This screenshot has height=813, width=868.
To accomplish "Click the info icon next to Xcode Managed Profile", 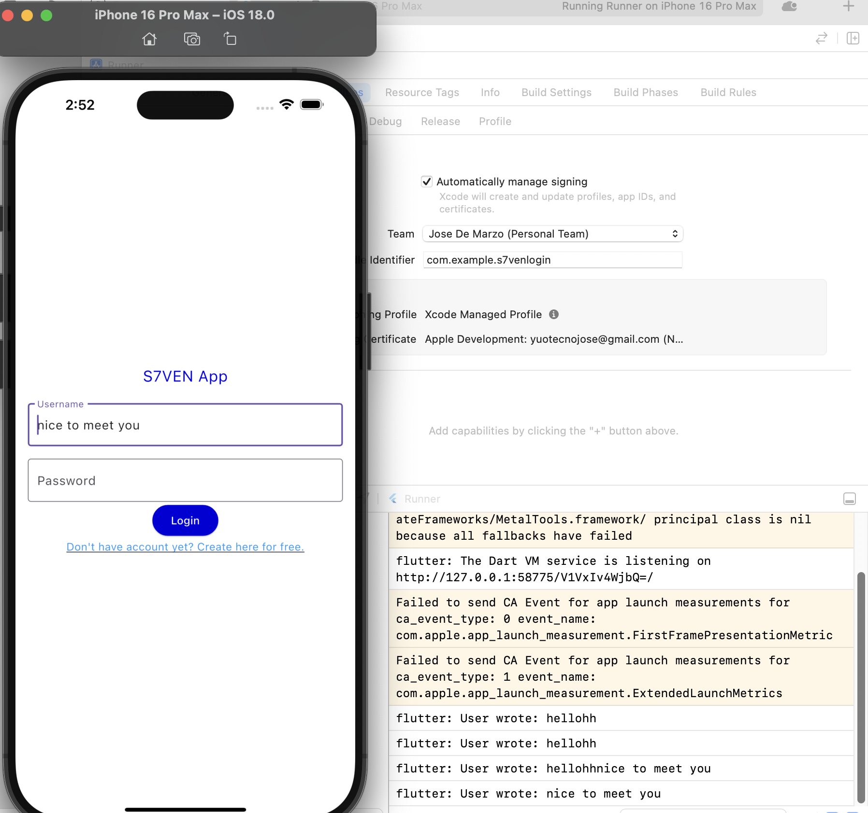I will 554,314.
